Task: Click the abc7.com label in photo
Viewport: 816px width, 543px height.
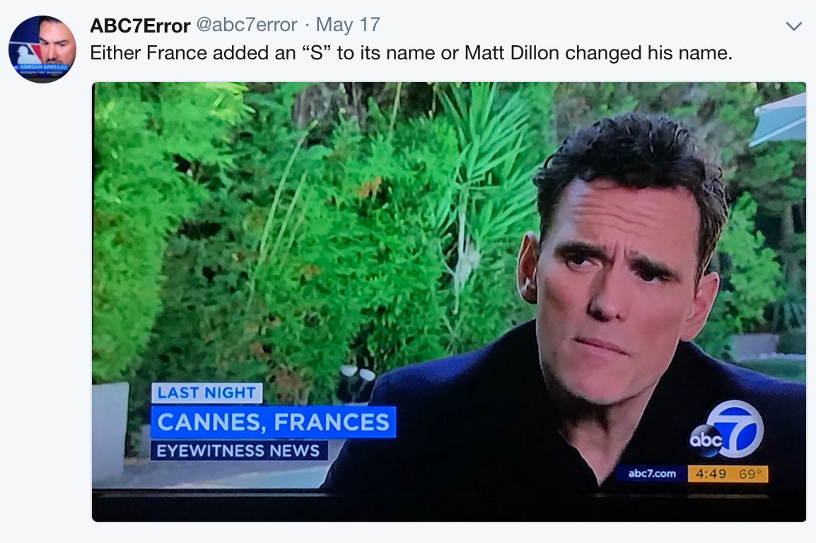Action: click(651, 473)
